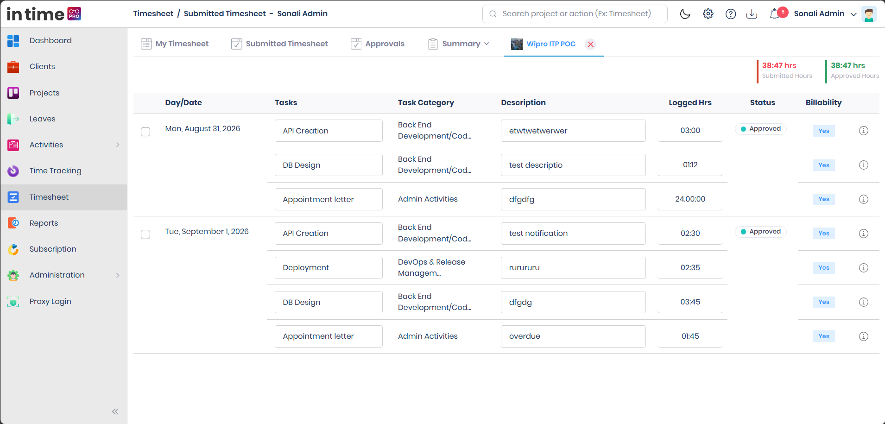Click Approved status for August 31
885x424 pixels.
761,129
